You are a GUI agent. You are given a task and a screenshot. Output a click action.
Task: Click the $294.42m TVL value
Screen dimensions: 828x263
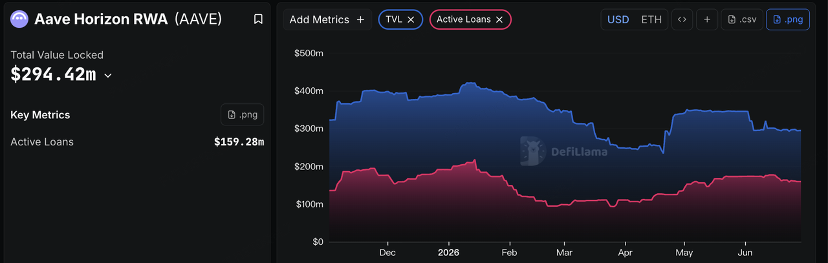pyautogui.click(x=53, y=74)
